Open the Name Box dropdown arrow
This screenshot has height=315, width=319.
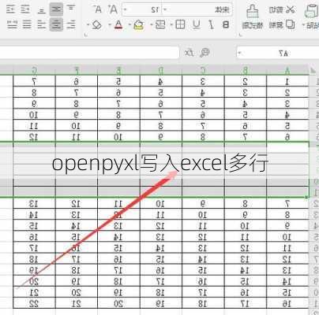tap(239, 53)
